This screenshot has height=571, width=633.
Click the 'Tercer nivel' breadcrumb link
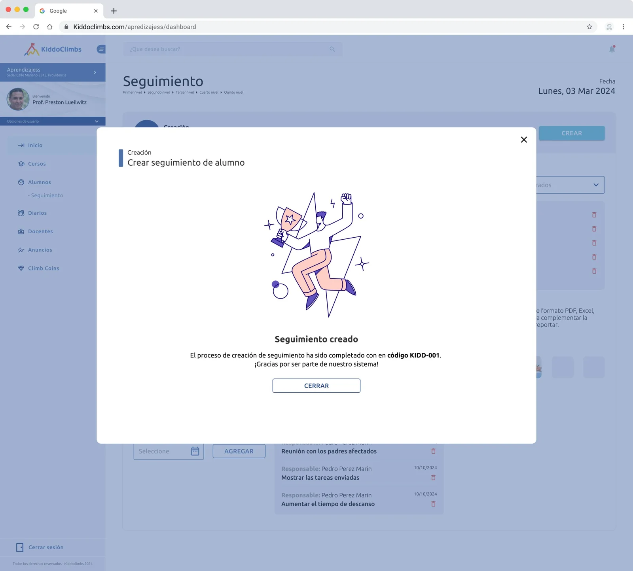[185, 93]
